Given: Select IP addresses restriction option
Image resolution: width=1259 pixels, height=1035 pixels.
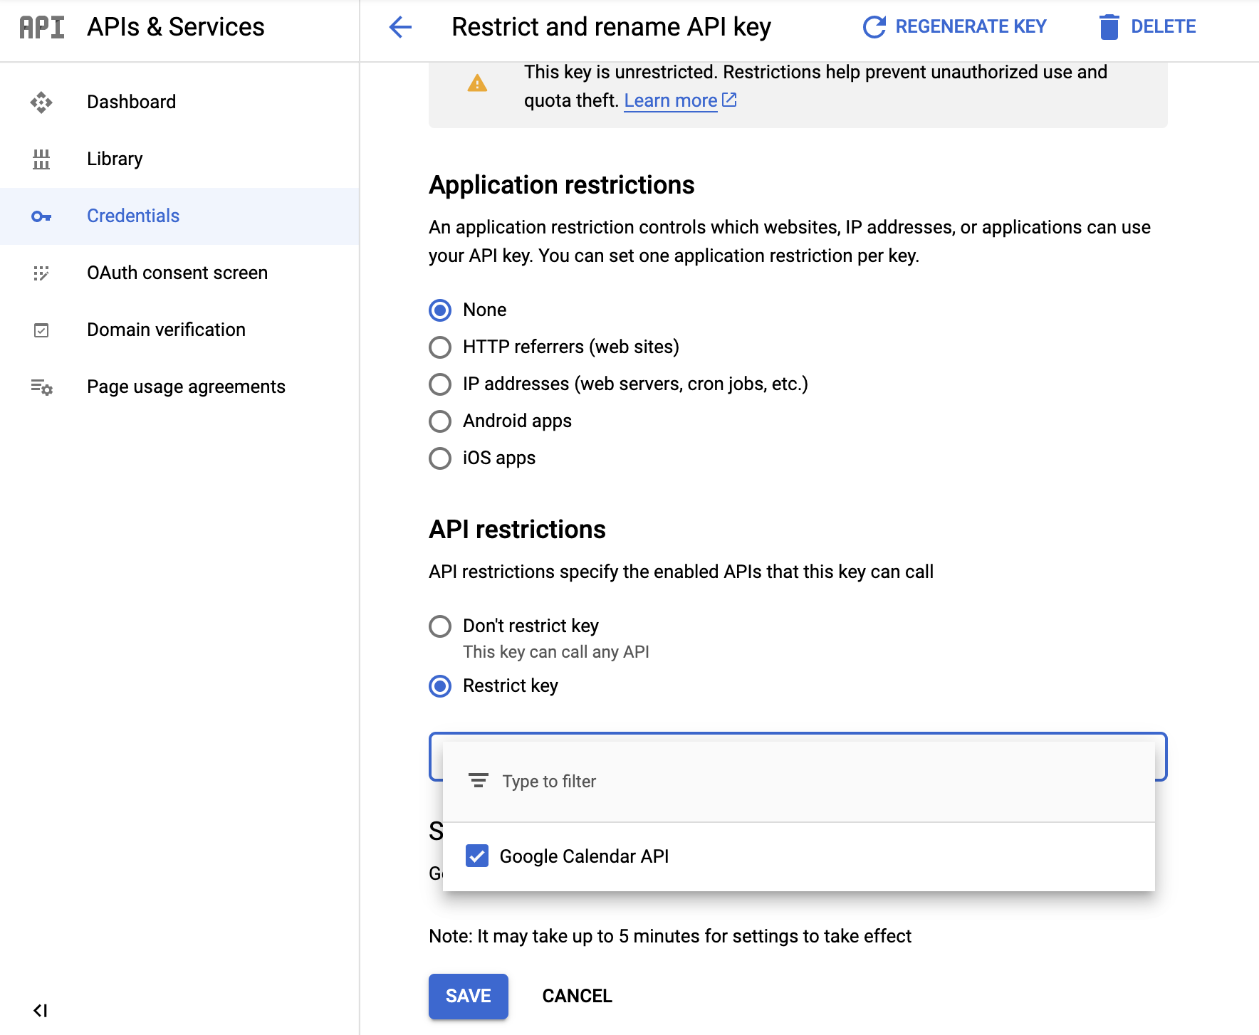Looking at the screenshot, I should pos(440,384).
